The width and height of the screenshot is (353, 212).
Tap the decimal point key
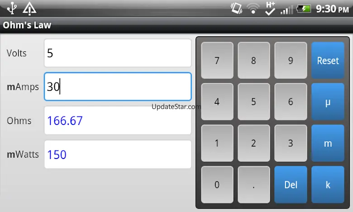[x=254, y=184]
